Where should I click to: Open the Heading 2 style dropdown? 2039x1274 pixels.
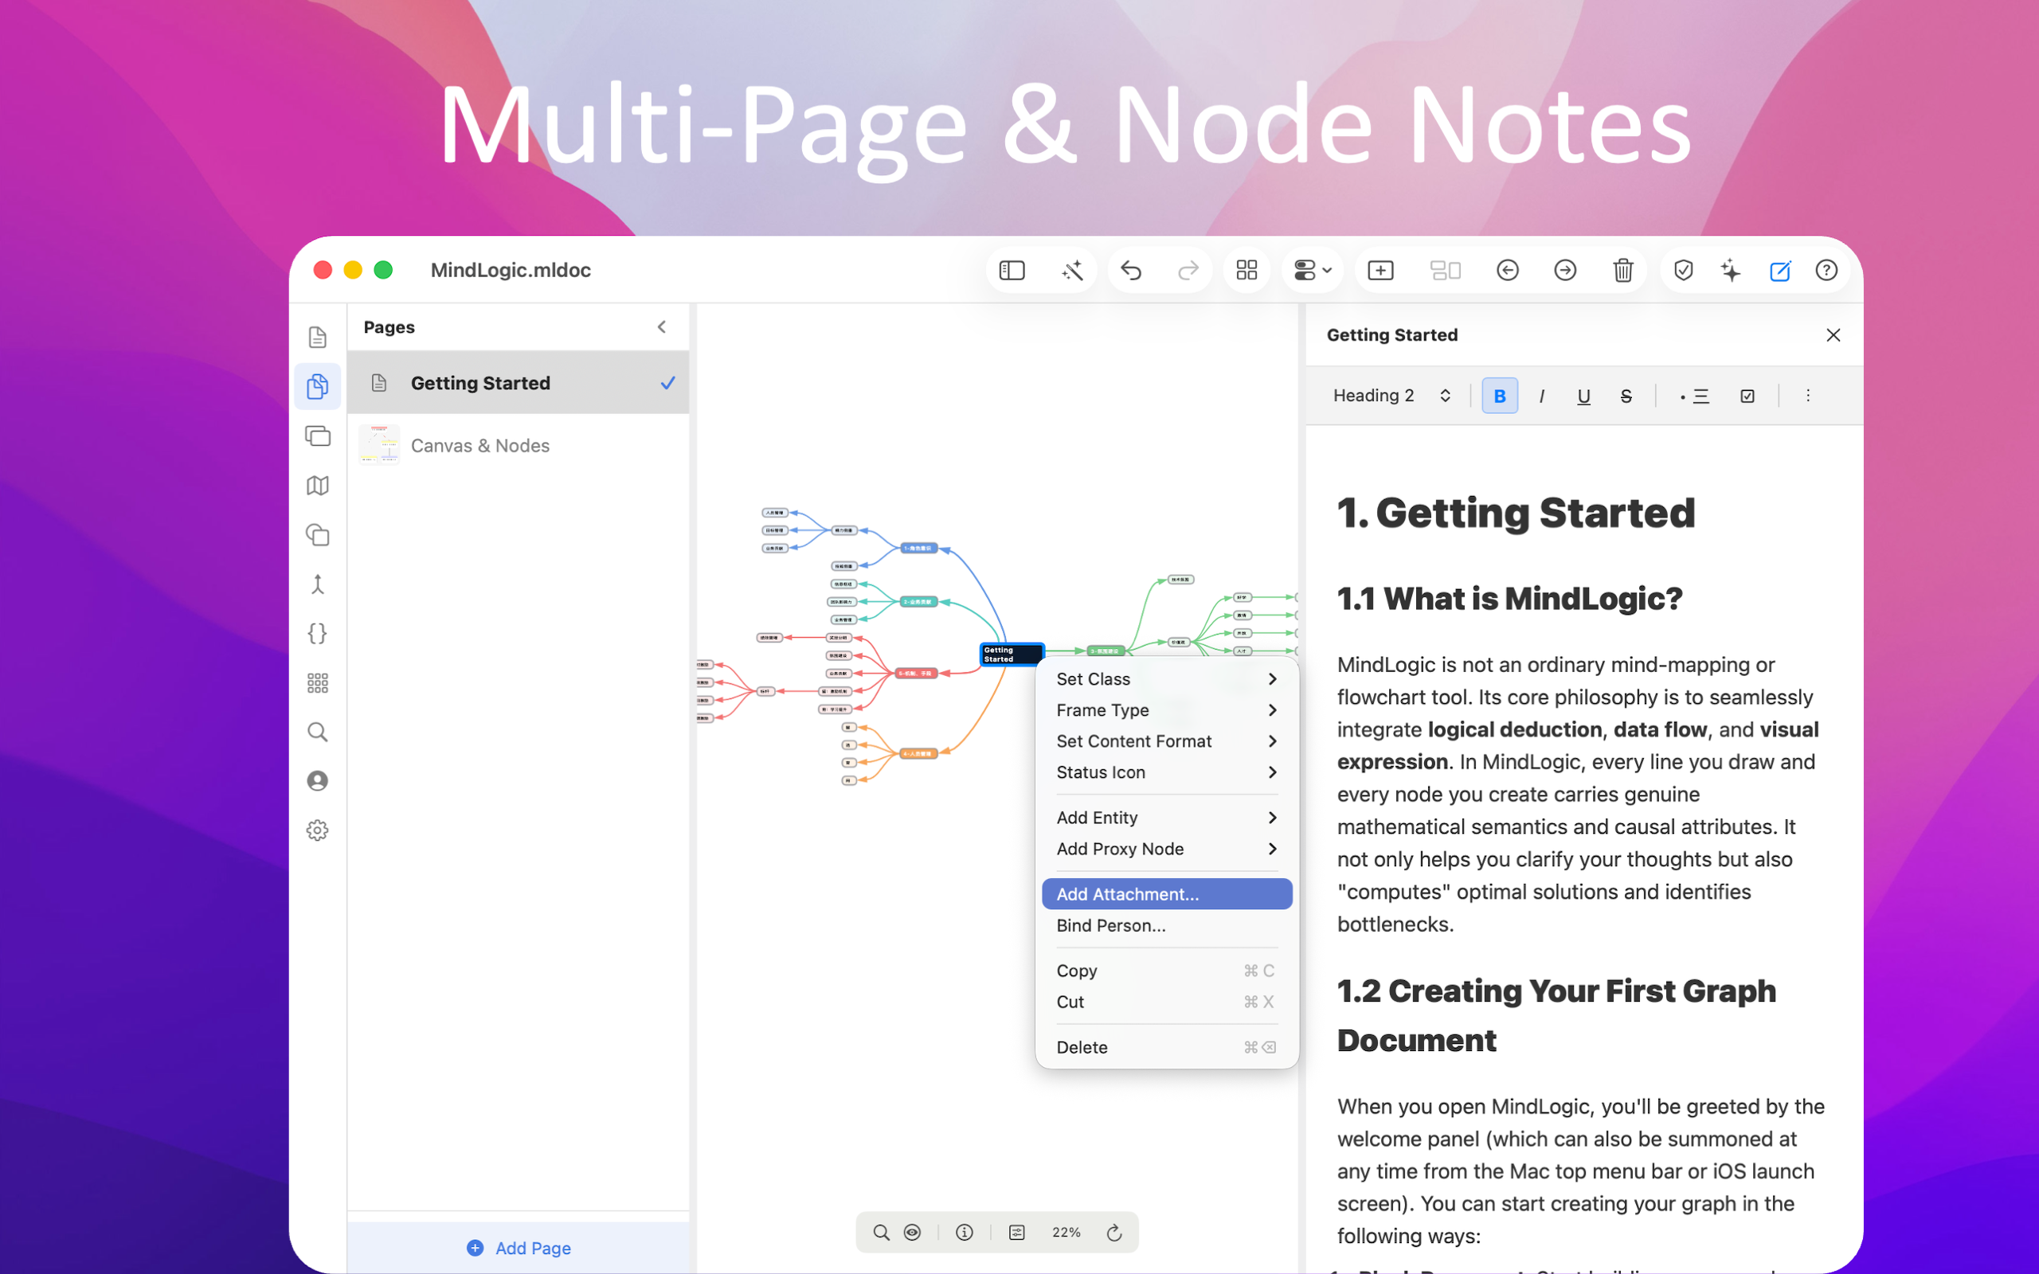coord(1391,396)
